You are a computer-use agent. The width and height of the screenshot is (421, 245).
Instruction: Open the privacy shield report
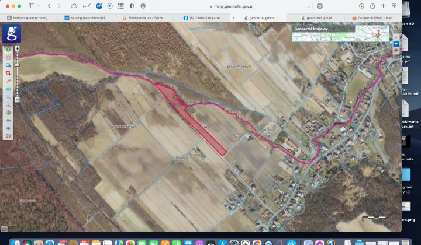click(x=132, y=6)
